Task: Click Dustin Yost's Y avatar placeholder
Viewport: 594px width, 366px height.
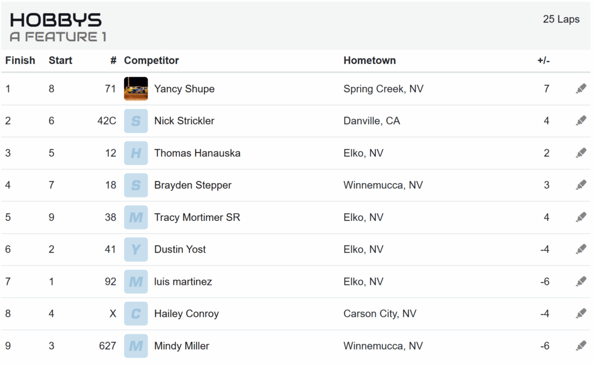Action: [x=136, y=249]
